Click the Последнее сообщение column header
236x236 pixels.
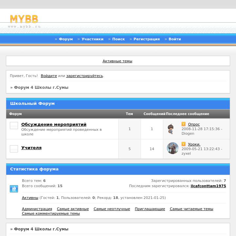click(x=187, y=114)
